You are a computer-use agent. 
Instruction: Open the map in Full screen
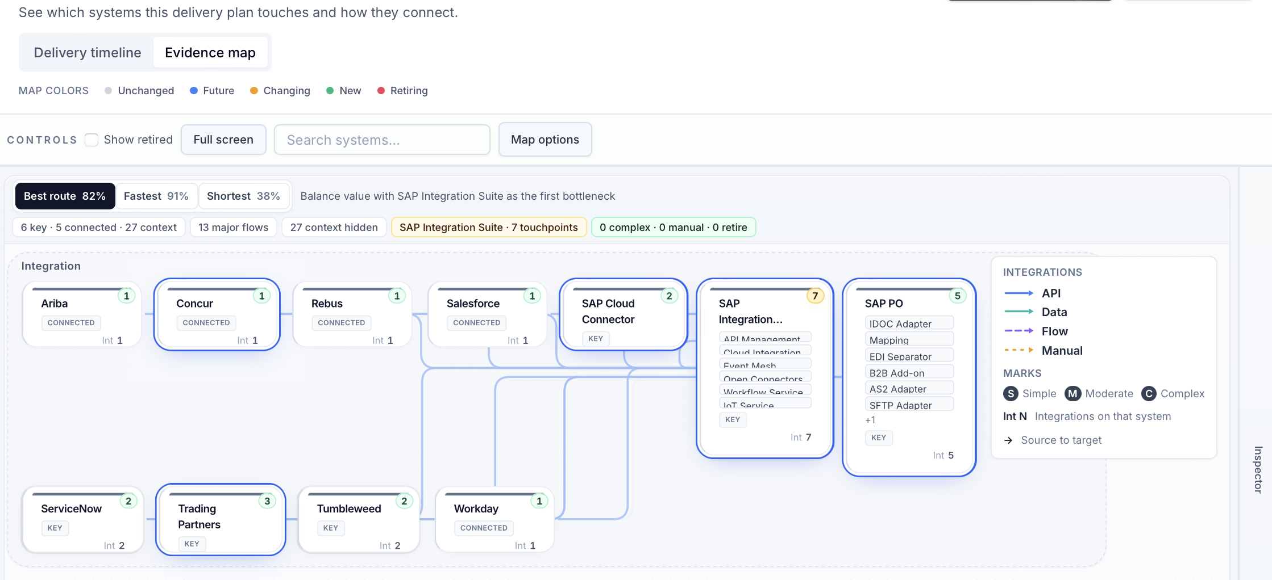pos(223,140)
